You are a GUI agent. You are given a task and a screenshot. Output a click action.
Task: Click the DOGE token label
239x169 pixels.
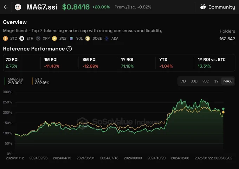[97, 38]
